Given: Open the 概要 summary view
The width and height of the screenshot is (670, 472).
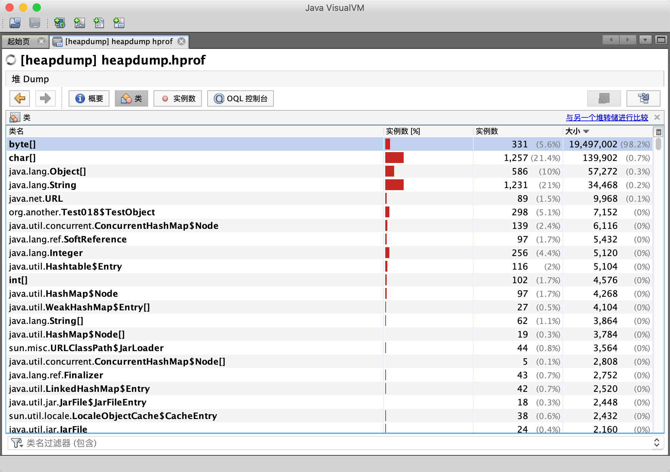Looking at the screenshot, I should click(x=89, y=98).
